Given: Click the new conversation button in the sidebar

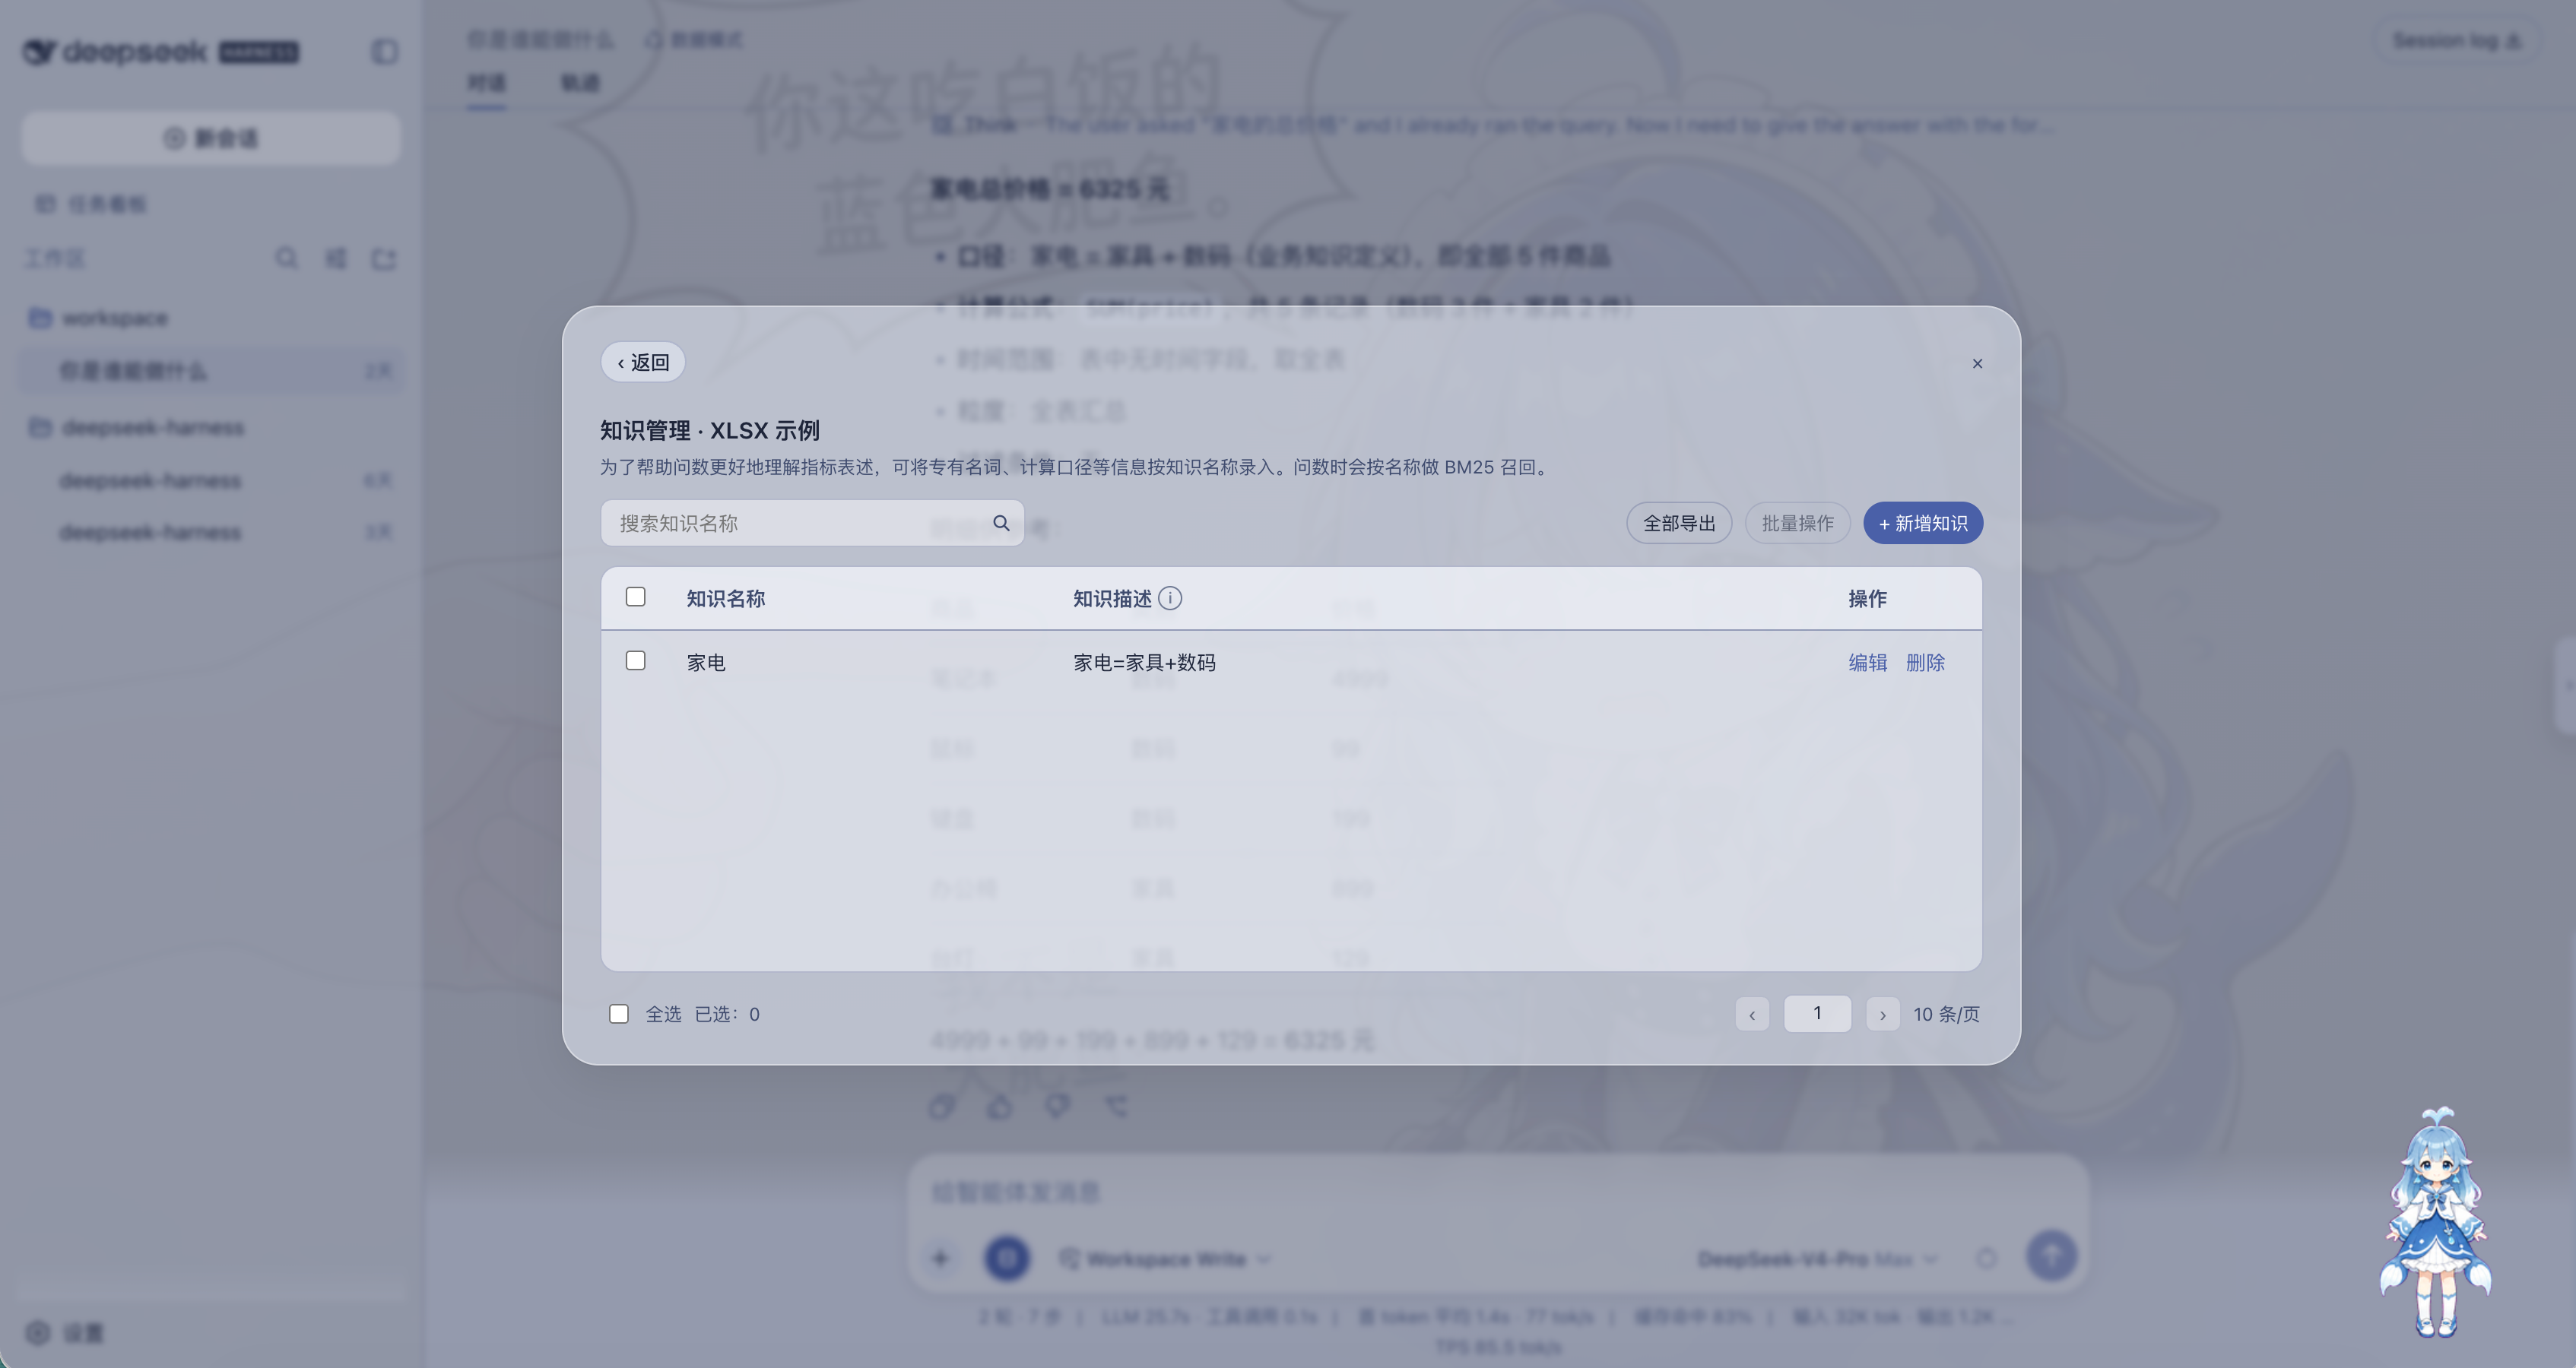Looking at the screenshot, I should 211,138.
